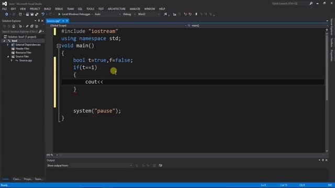This screenshot has width=335, height=188.
Task: Click the Save All toolbar icon
Action: 37,14
